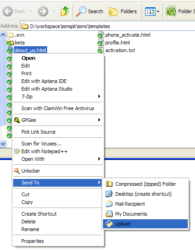
Task: Open the Views dropdown arrow
Action: 158,11
